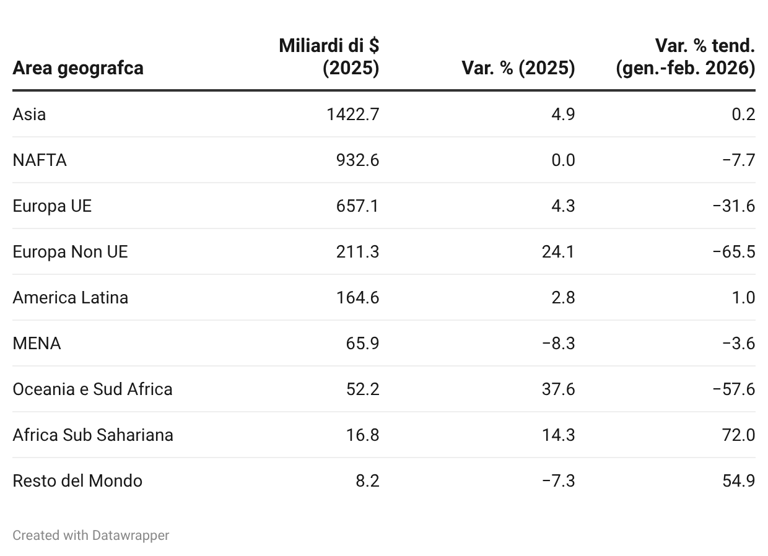Click the 1422.7 value for Asia
Viewport: 768px width, 556px height.
click(353, 114)
